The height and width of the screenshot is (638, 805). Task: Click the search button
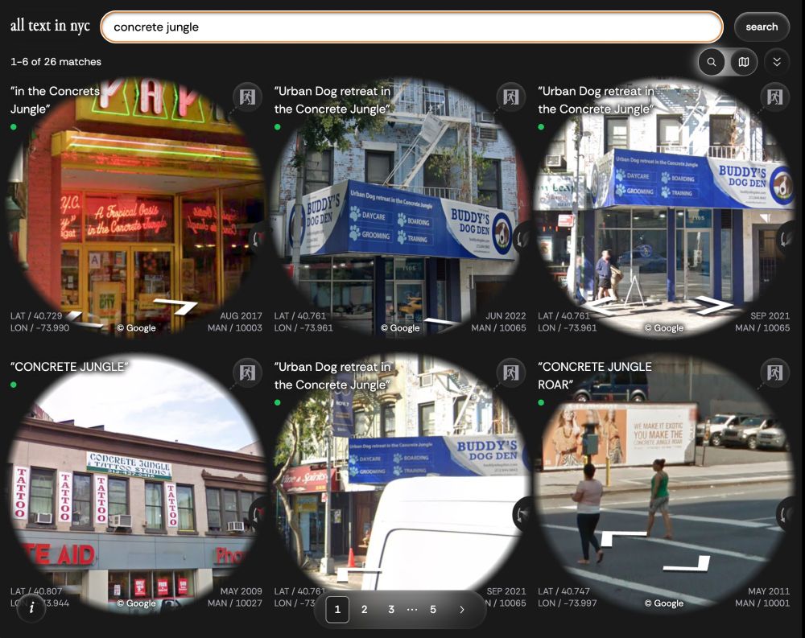click(x=762, y=27)
